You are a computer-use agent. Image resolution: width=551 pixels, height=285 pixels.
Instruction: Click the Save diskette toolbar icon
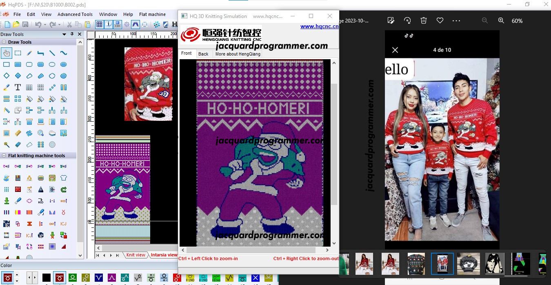coord(25,24)
